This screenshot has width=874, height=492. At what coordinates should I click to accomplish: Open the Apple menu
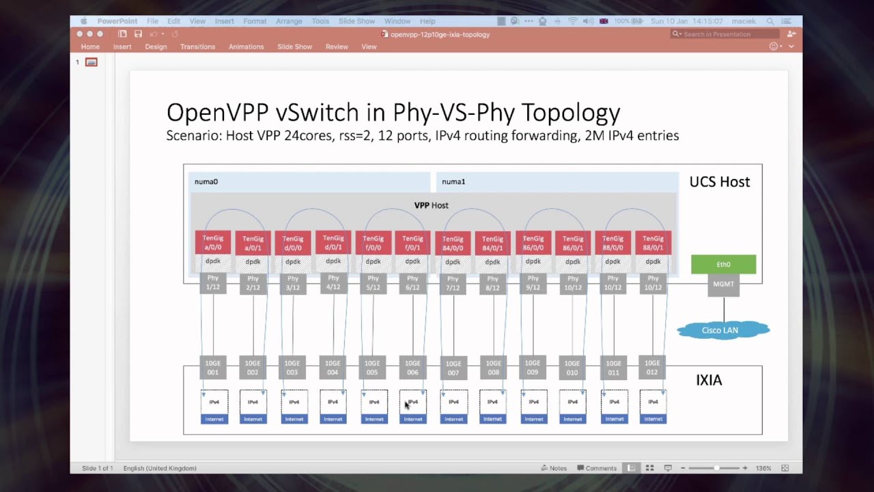[83, 21]
